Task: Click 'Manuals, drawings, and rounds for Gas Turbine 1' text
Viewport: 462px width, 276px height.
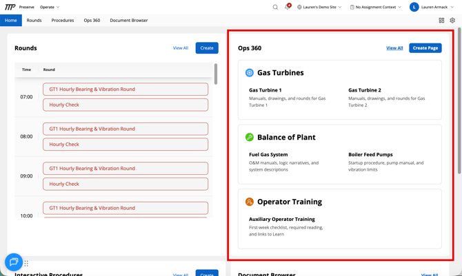Action: (x=288, y=101)
